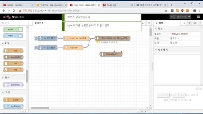The width and height of the screenshot is (203, 114).
Task: Pick the second file node under storage
Action: pos(13,70)
